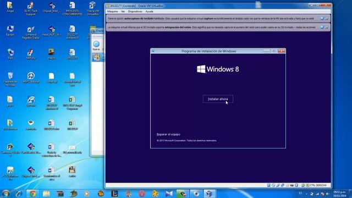Viewport: 352px width, 198px height.
Task: Open the Windows Start button
Action: pos(5,194)
